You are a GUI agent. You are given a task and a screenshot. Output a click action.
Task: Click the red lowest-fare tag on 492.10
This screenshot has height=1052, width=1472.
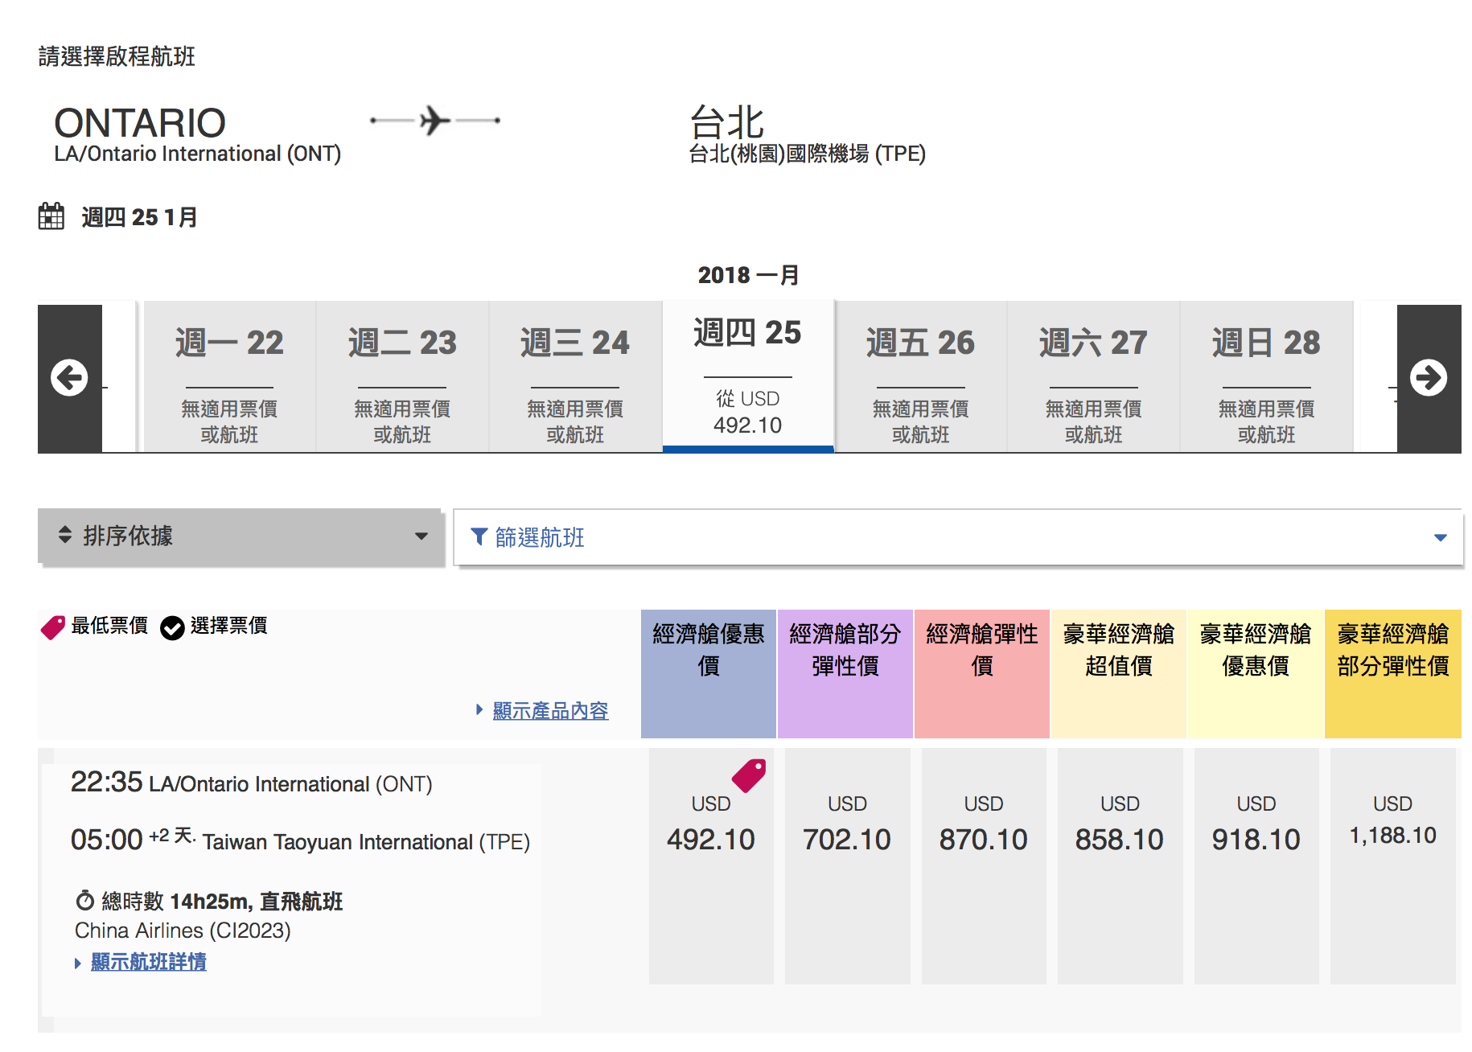[x=749, y=775]
